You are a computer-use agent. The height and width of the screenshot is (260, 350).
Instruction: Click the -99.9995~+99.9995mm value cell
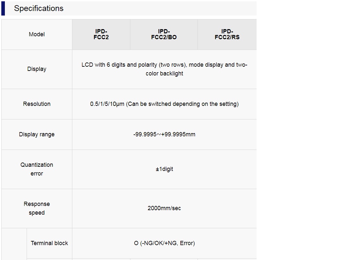[x=164, y=134]
